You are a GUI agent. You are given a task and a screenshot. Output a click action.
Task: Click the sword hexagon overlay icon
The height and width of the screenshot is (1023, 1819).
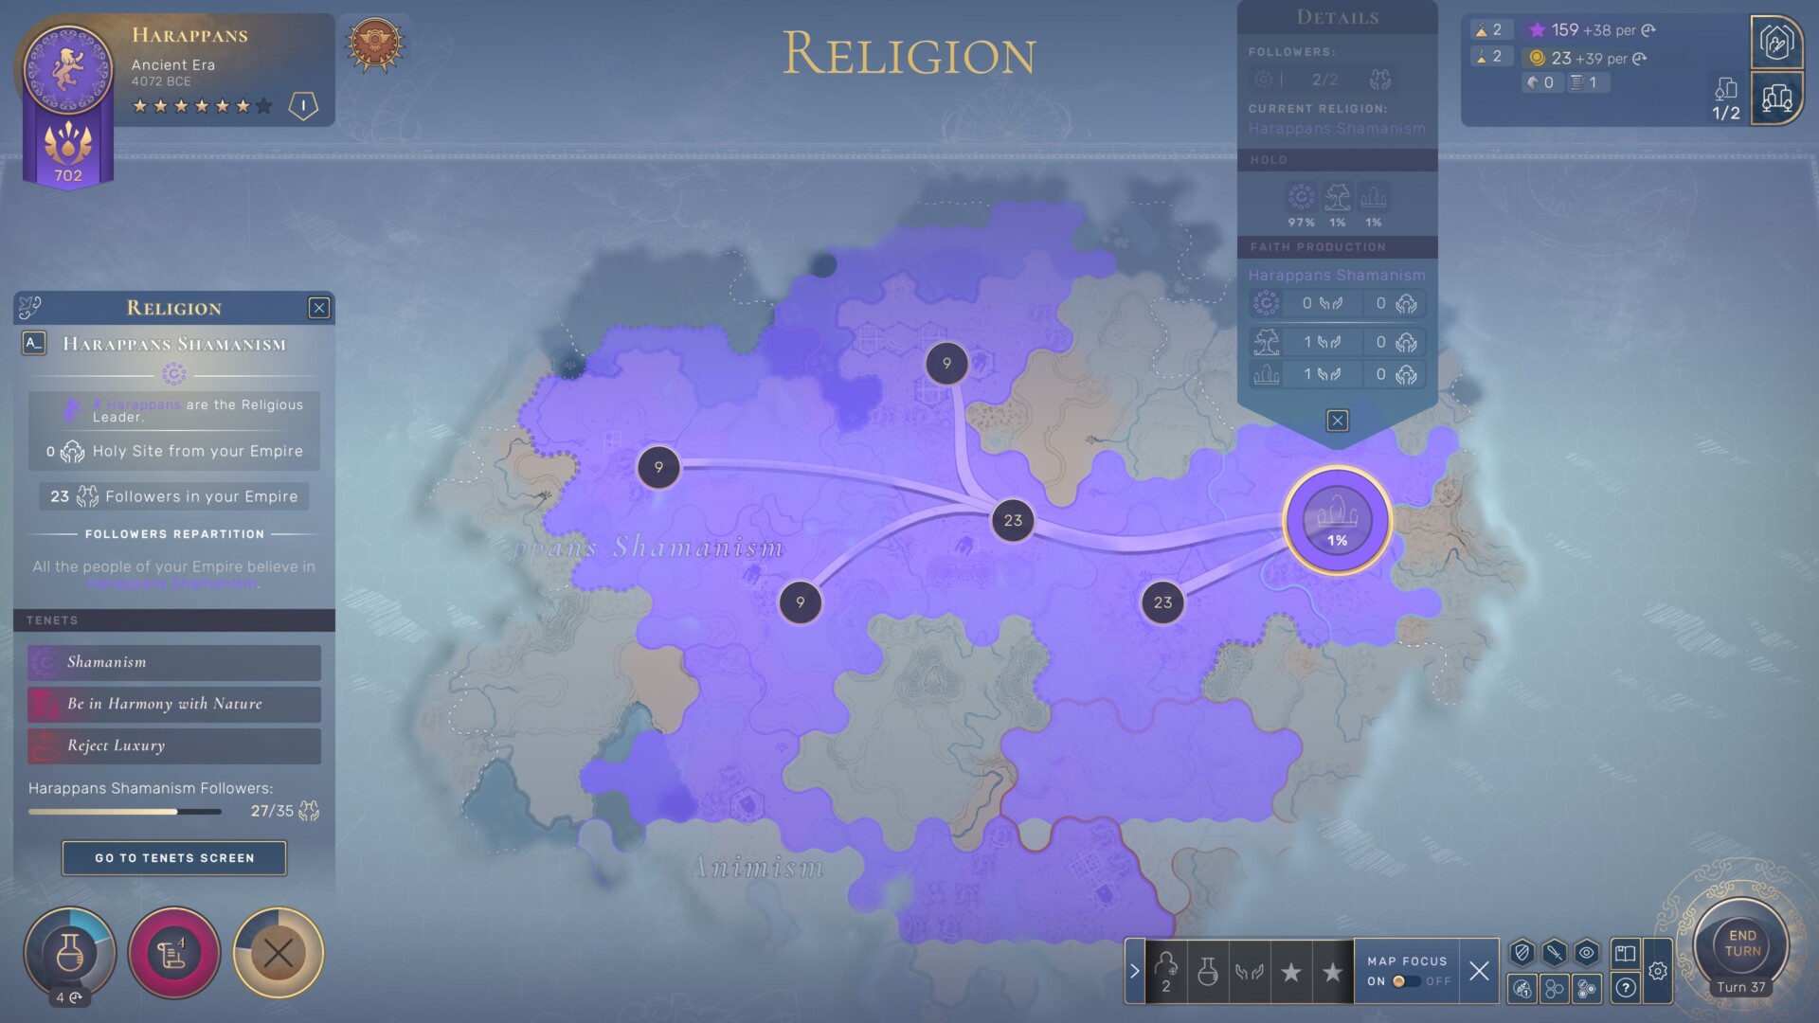1555,953
